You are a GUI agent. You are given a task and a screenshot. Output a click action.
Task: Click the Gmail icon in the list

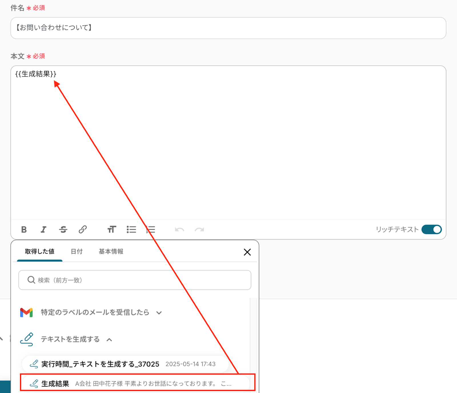(27, 312)
